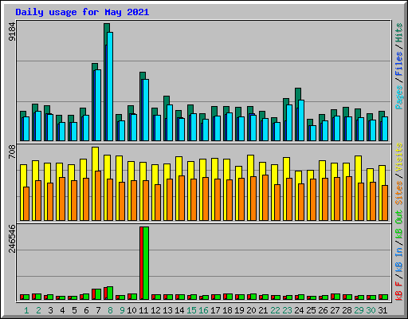Click day label 18 on the x-axis
This screenshot has width=408, height=319.
click(227, 310)
